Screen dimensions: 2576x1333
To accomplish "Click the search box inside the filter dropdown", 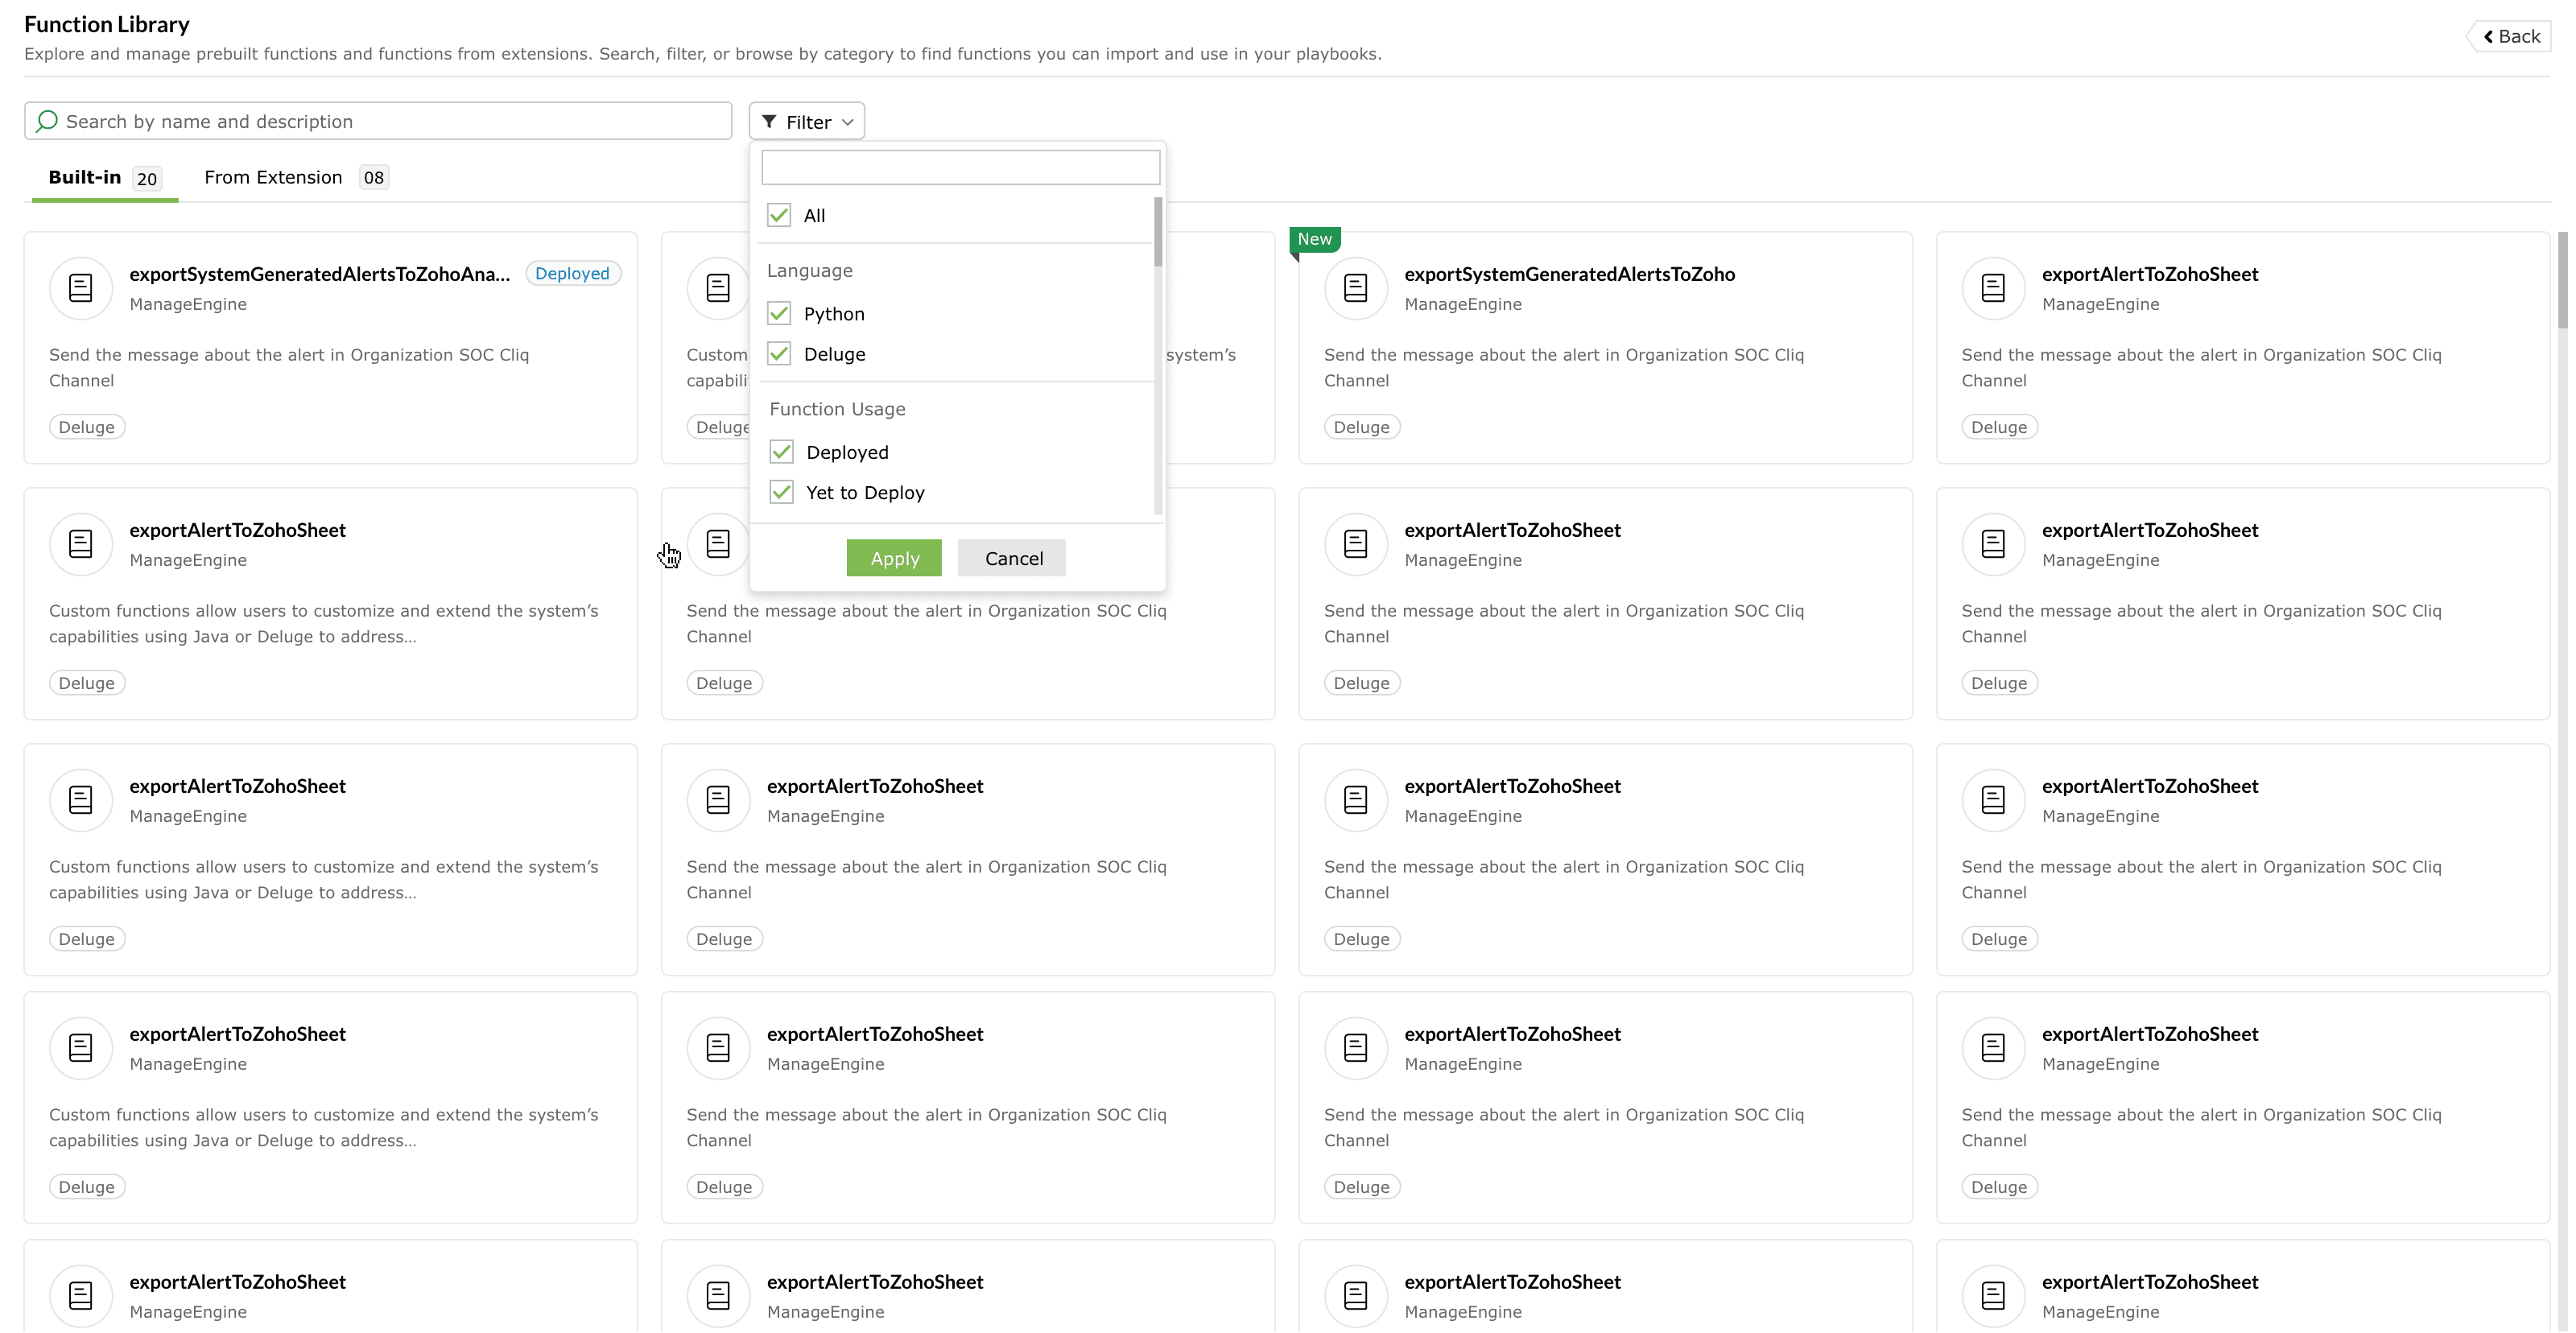I will [961, 167].
